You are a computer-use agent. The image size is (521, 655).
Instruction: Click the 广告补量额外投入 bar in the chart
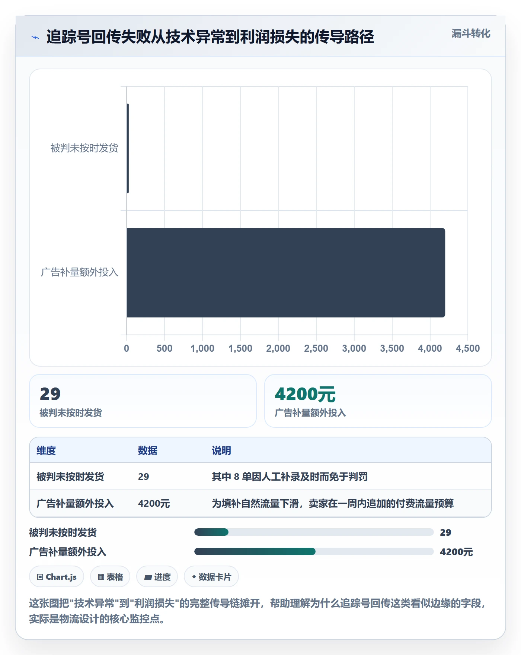point(286,273)
